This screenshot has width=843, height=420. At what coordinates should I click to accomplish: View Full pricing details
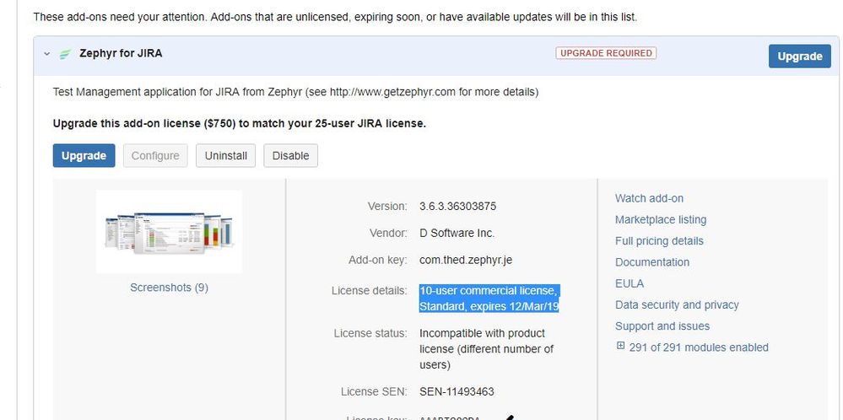point(659,241)
